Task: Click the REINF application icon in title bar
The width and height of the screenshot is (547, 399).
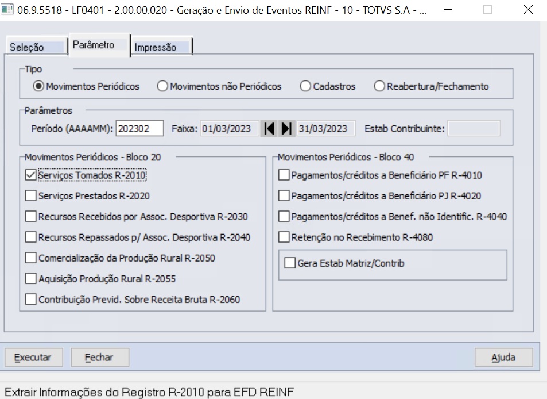Action: tap(7, 9)
